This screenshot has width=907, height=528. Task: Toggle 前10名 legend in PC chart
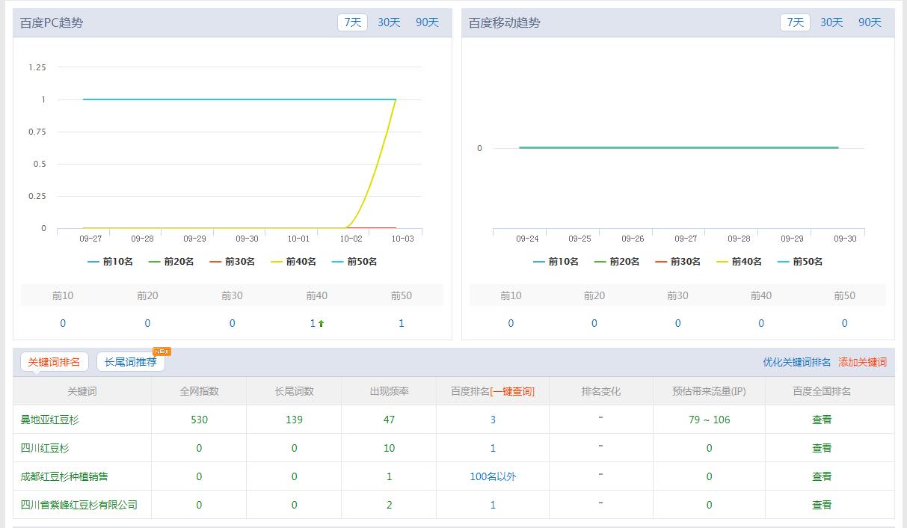(x=110, y=262)
